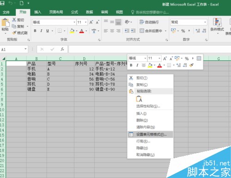Toggle center alignment in mini toolbar
Viewport: 231px width, 178px height.
pyautogui.click(x=144, y=65)
